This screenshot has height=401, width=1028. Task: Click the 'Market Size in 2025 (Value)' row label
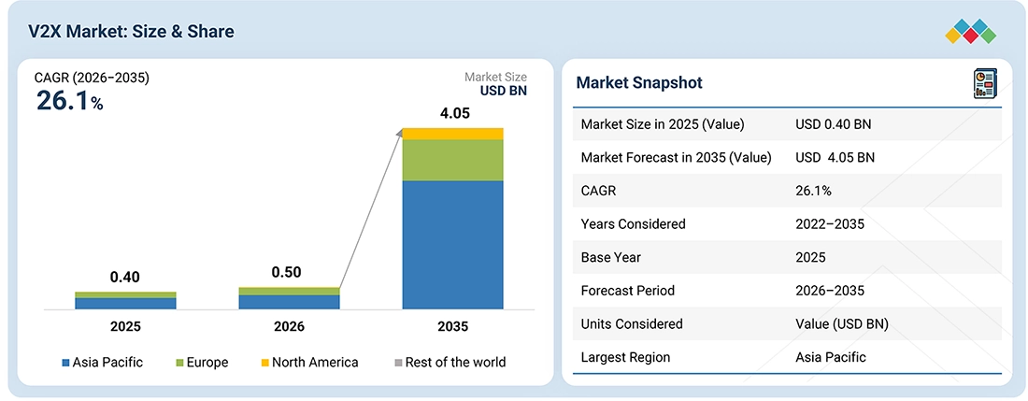tap(663, 123)
